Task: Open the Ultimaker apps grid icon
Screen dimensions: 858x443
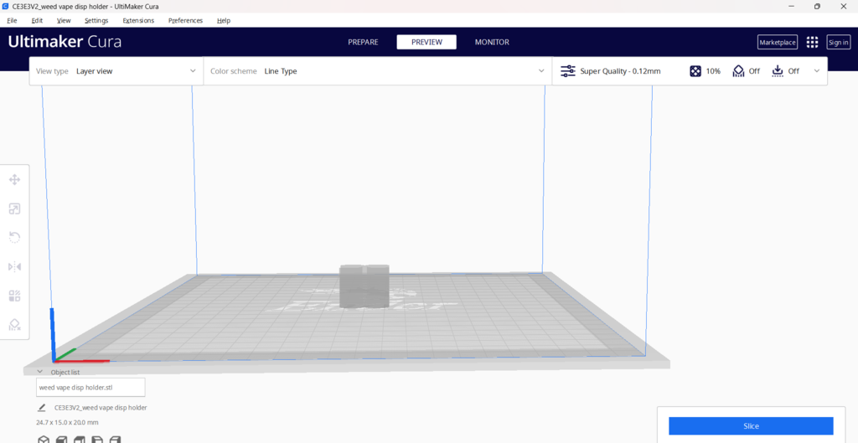Action: (x=812, y=42)
